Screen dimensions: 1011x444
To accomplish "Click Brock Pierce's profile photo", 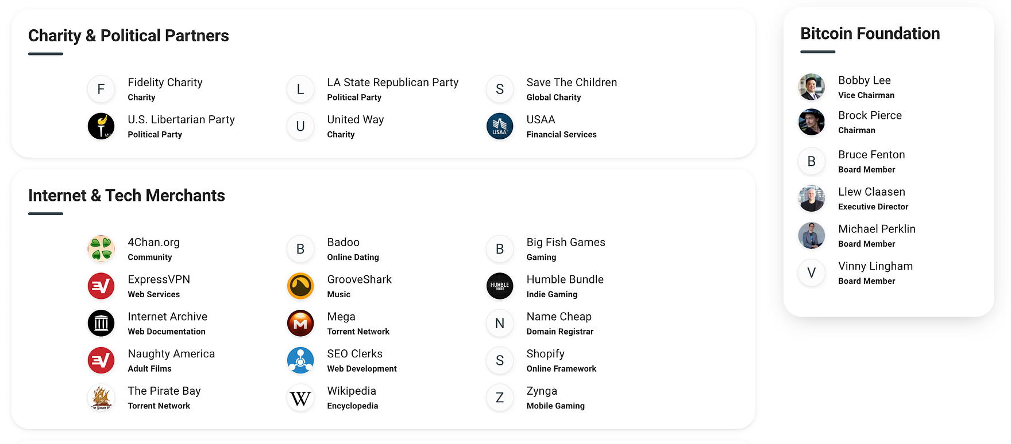I will tap(812, 122).
